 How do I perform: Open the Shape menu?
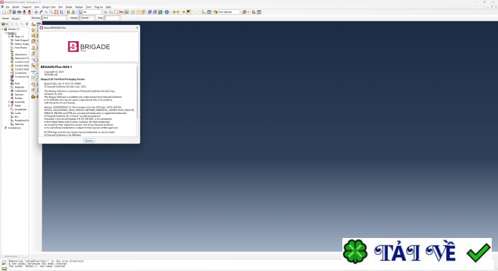click(69, 7)
